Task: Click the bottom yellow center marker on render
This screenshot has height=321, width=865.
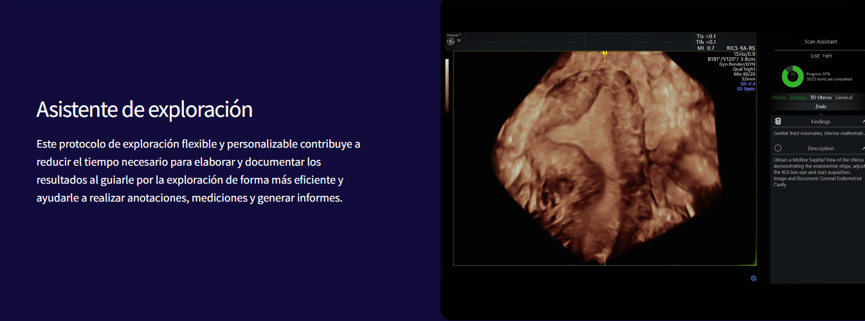Action: tap(605, 259)
